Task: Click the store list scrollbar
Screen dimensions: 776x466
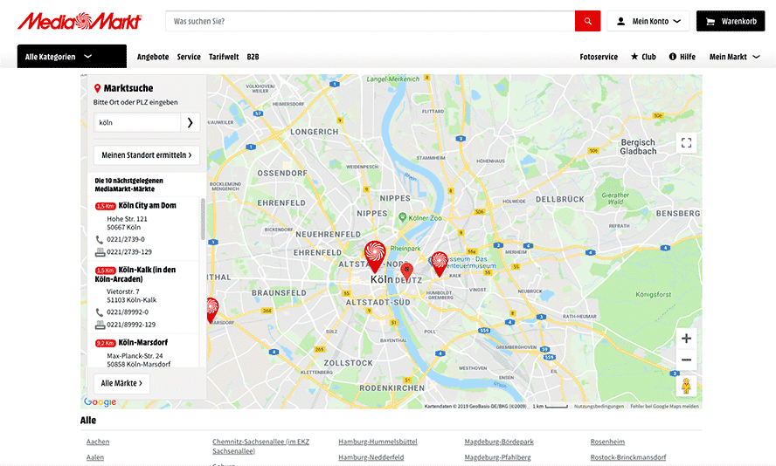Action: (x=203, y=219)
